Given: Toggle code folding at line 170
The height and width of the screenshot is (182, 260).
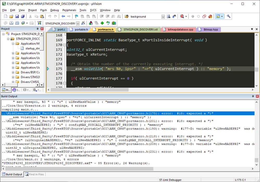Looking at the screenshot, I should pyautogui.click(x=65, y=45).
